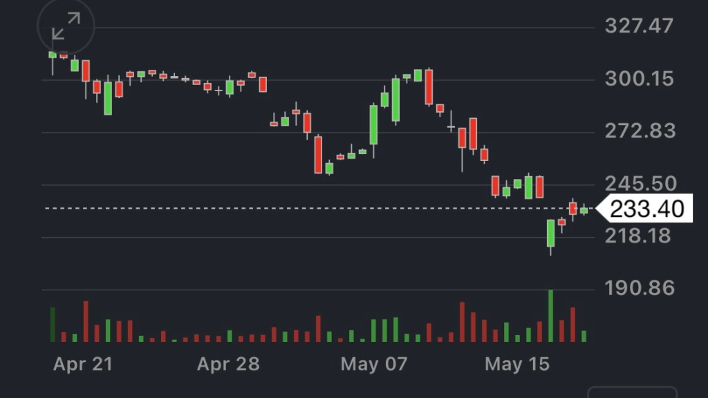Tap the tallest green volume bar
The height and width of the screenshot is (398, 708).
click(550, 316)
